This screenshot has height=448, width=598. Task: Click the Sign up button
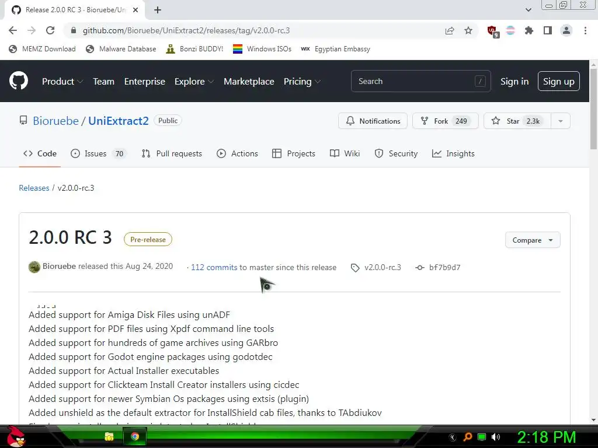pos(559,81)
